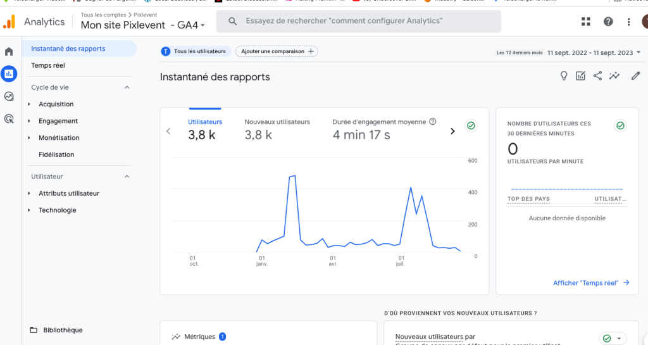Click the Métriques sparkline icon
The width and height of the screenshot is (648, 345).
point(176,337)
